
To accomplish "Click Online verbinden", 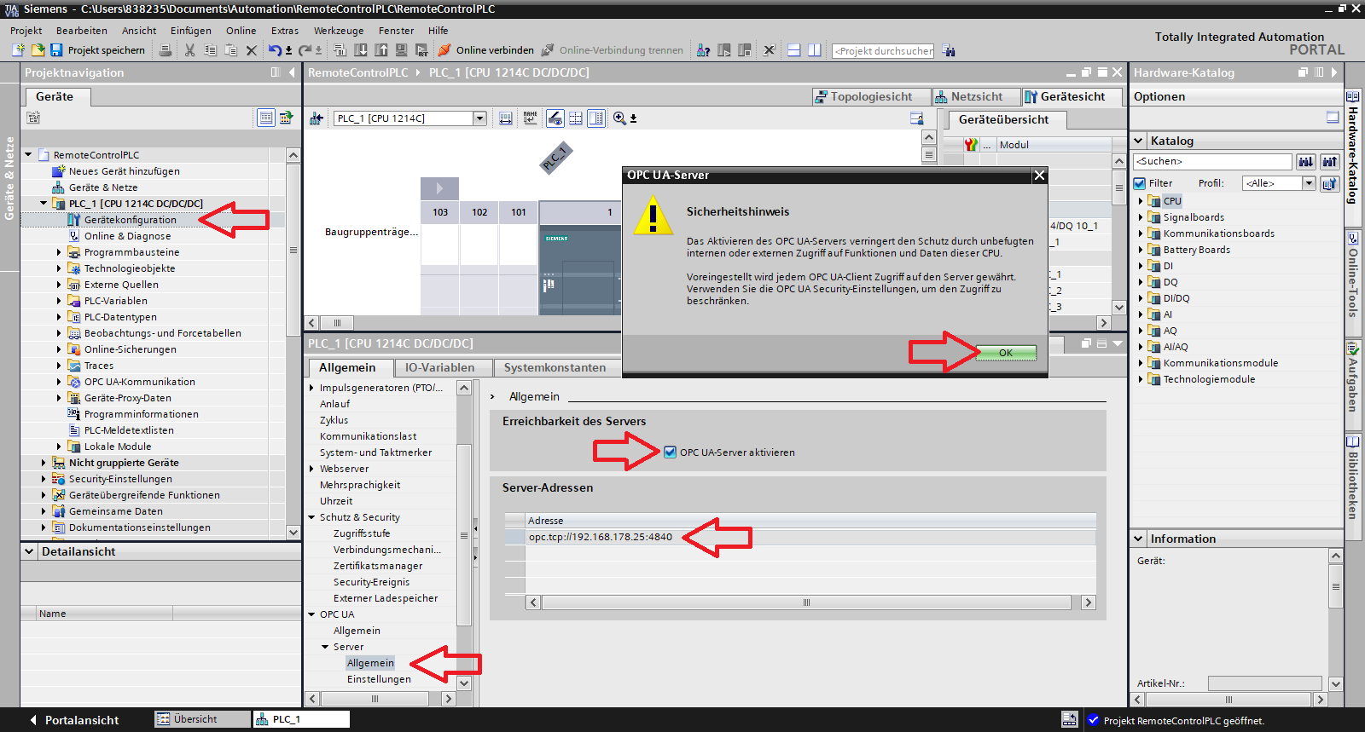I will point(485,50).
